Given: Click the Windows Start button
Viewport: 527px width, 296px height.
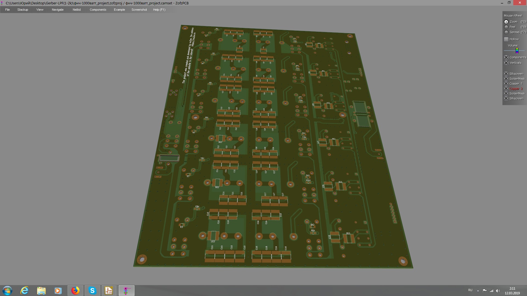Looking at the screenshot, I should (x=7, y=291).
